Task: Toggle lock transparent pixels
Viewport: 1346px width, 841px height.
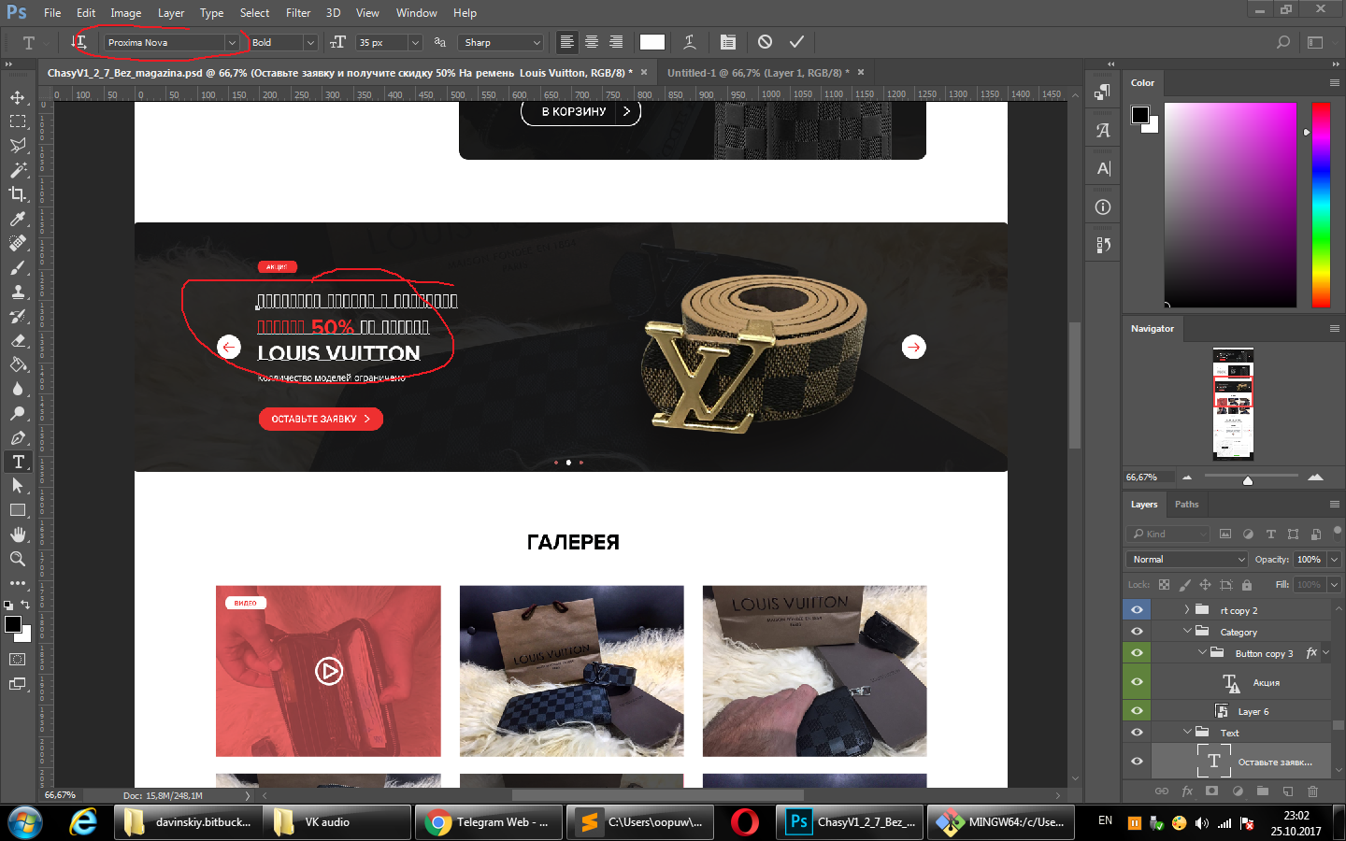Action: pos(1164,585)
